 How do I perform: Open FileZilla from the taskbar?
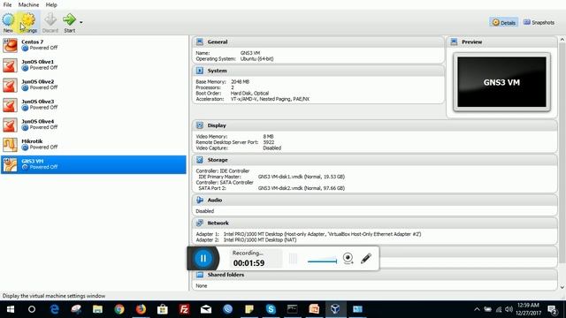coord(184,309)
